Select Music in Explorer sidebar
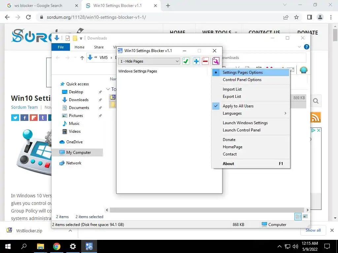The height and width of the screenshot is (253, 338). click(x=74, y=124)
